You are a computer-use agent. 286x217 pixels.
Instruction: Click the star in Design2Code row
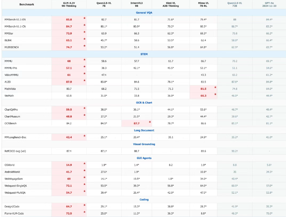tap(84, 205)
